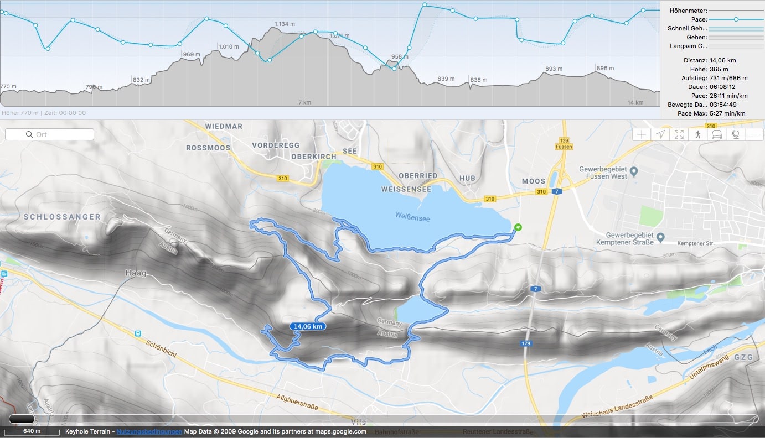
Task: Click the 179 road shield
Action: point(526,344)
